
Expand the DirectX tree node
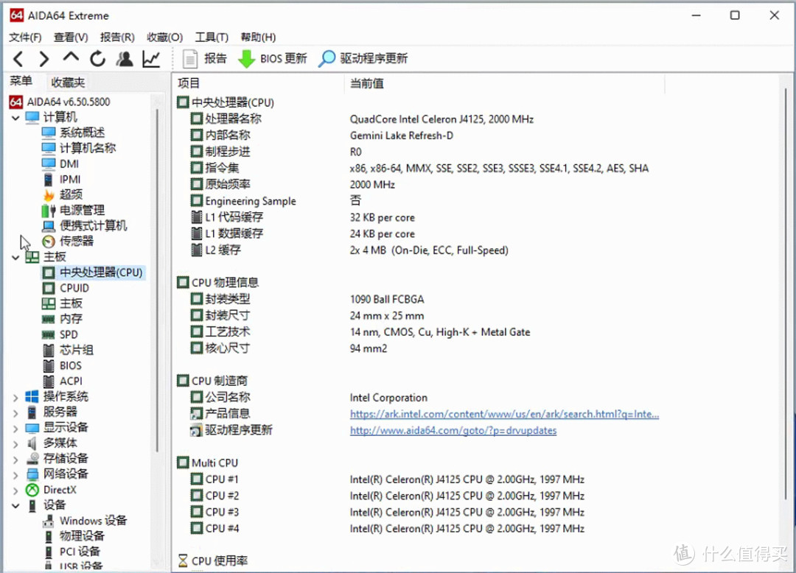[x=15, y=491]
